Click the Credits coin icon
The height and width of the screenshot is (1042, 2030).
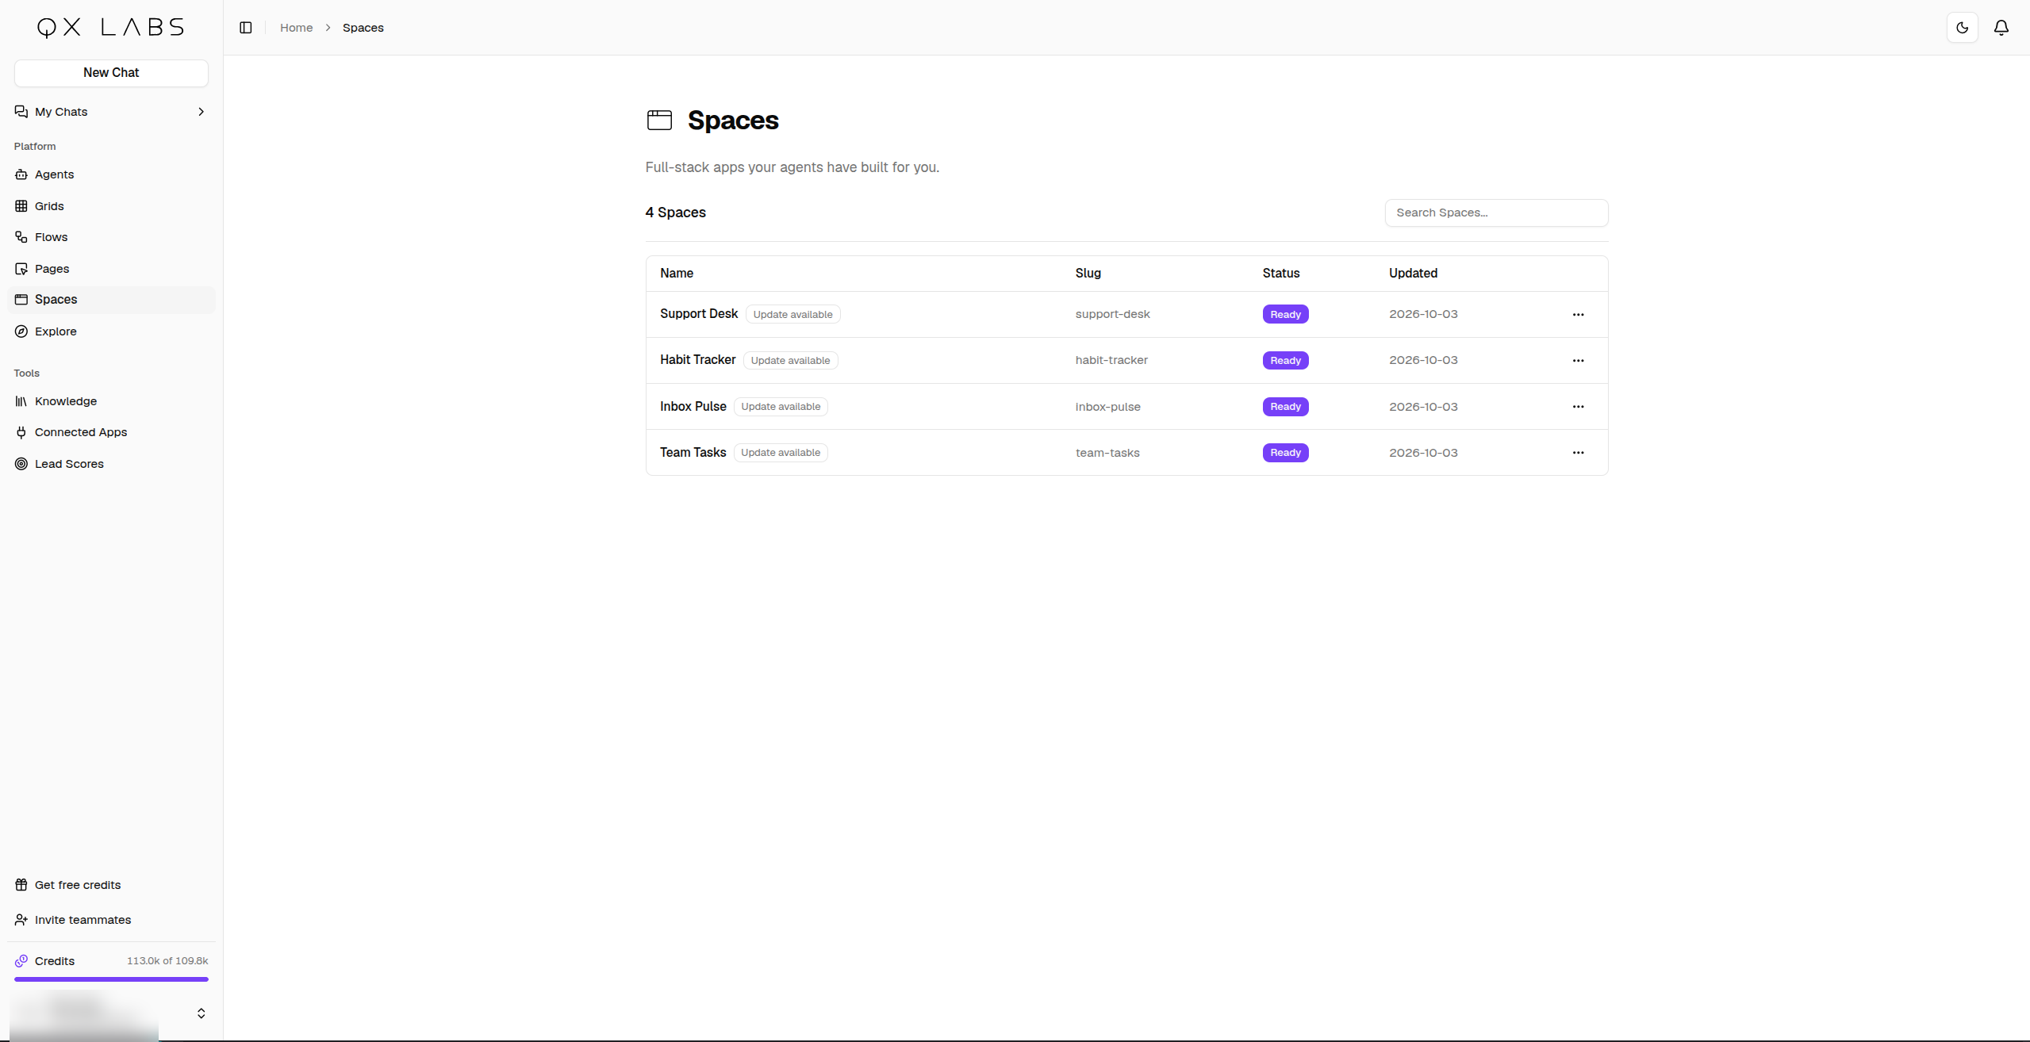point(21,961)
